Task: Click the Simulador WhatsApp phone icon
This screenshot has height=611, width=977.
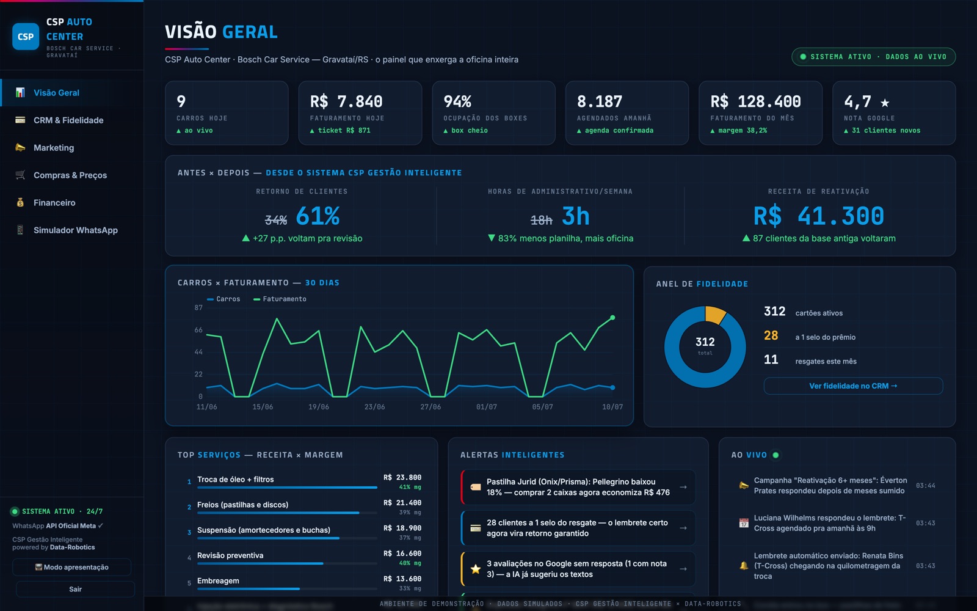Action: (20, 230)
